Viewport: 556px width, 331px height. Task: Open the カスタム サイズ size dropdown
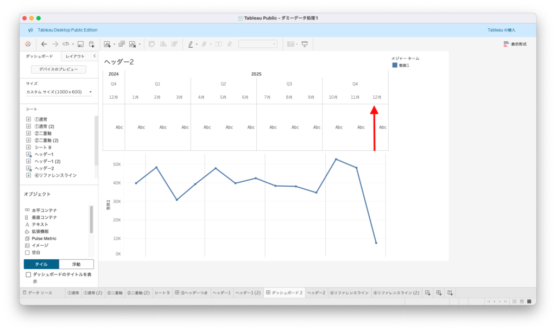click(x=59, y=92)
